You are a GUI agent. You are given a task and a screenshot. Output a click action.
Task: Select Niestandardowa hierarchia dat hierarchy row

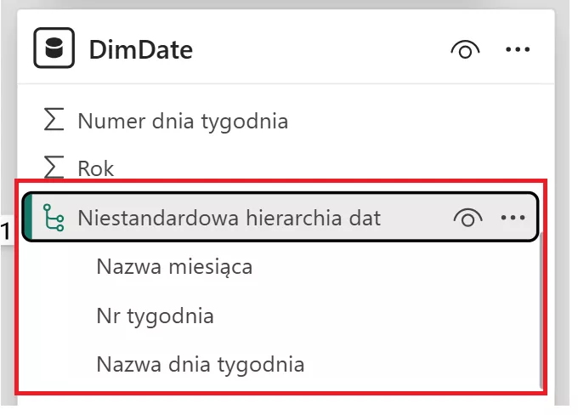[229, 218]
